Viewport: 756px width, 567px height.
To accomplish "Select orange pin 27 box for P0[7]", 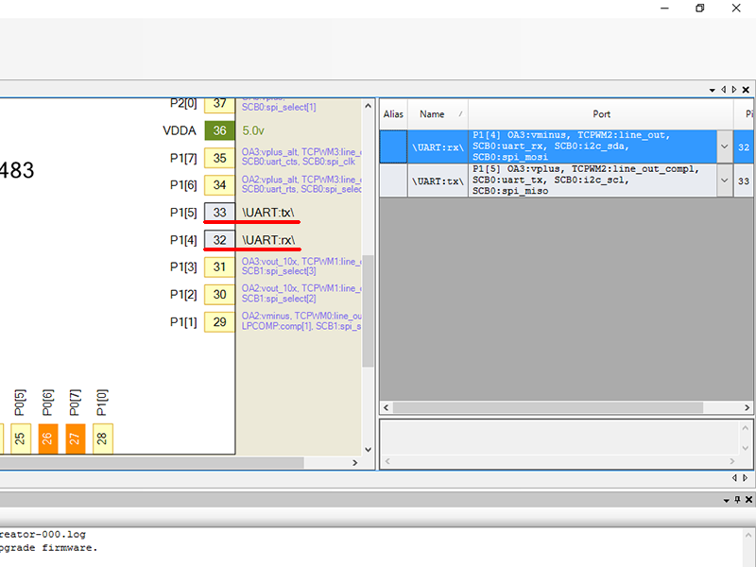I will (75, 438).
